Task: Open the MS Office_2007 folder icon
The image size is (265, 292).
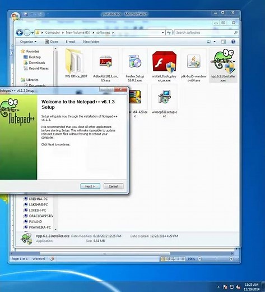Action: click(75, 61)
